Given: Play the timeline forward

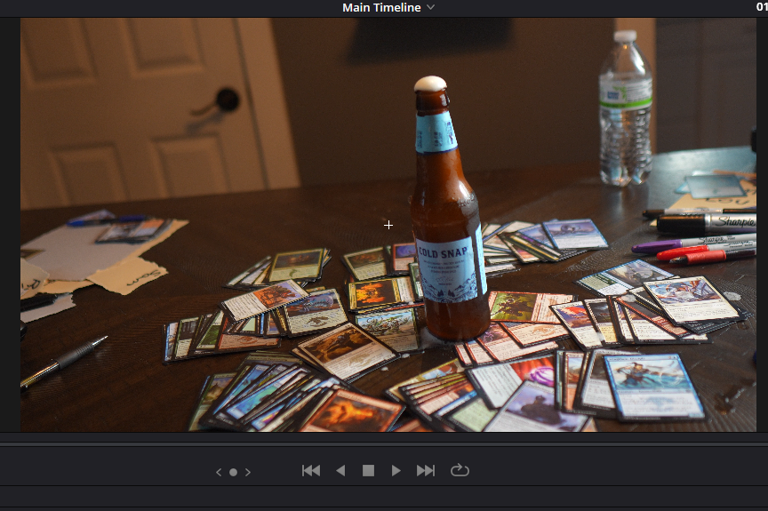Looking at the screenshot, I should click(x=396, y=471).
